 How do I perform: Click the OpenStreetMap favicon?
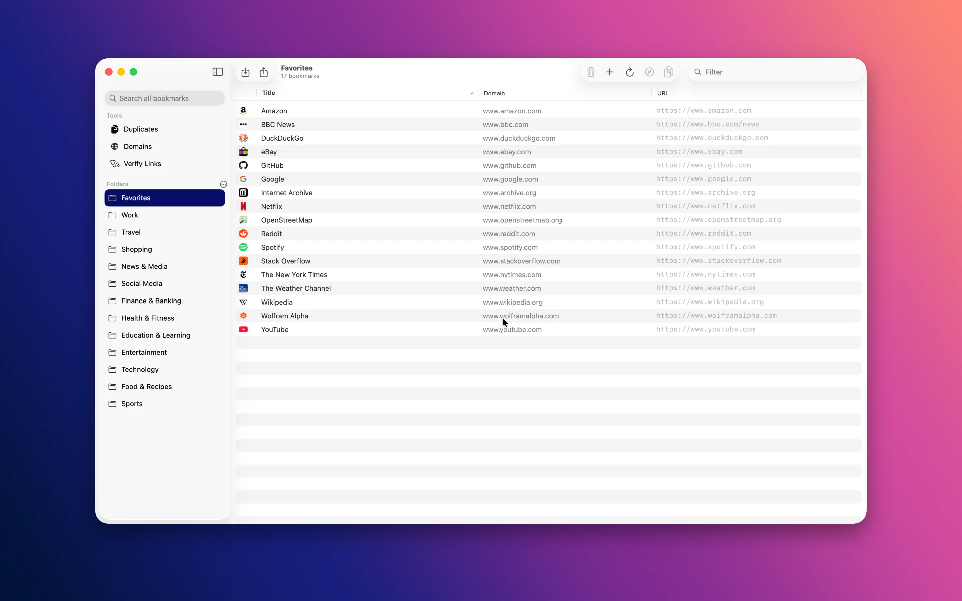[243, 220]
